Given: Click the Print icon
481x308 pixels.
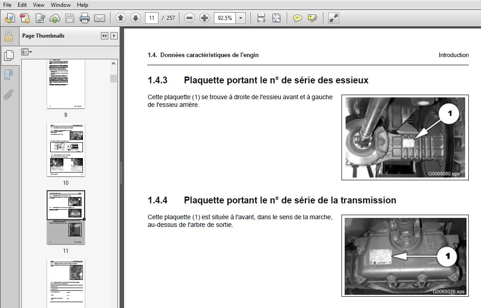Looking at the screenshot, I should (x=84, y=19).
